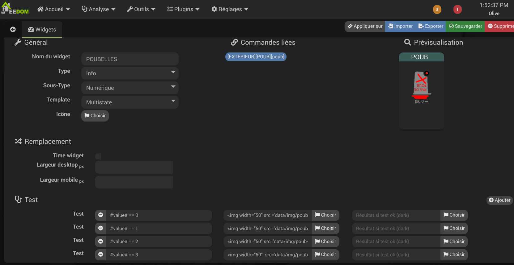Open the Template dropdown showing Multistate
Image resolution: width=514 pixels, height=265 pixels.
(130, 102)
